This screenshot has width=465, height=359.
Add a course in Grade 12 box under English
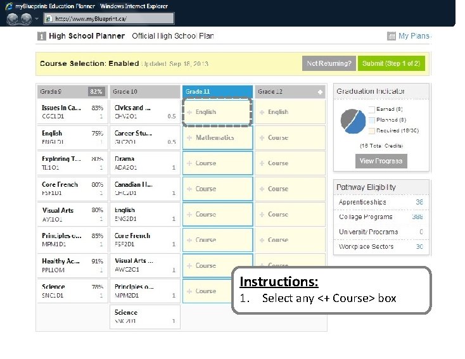coord(290,137)
